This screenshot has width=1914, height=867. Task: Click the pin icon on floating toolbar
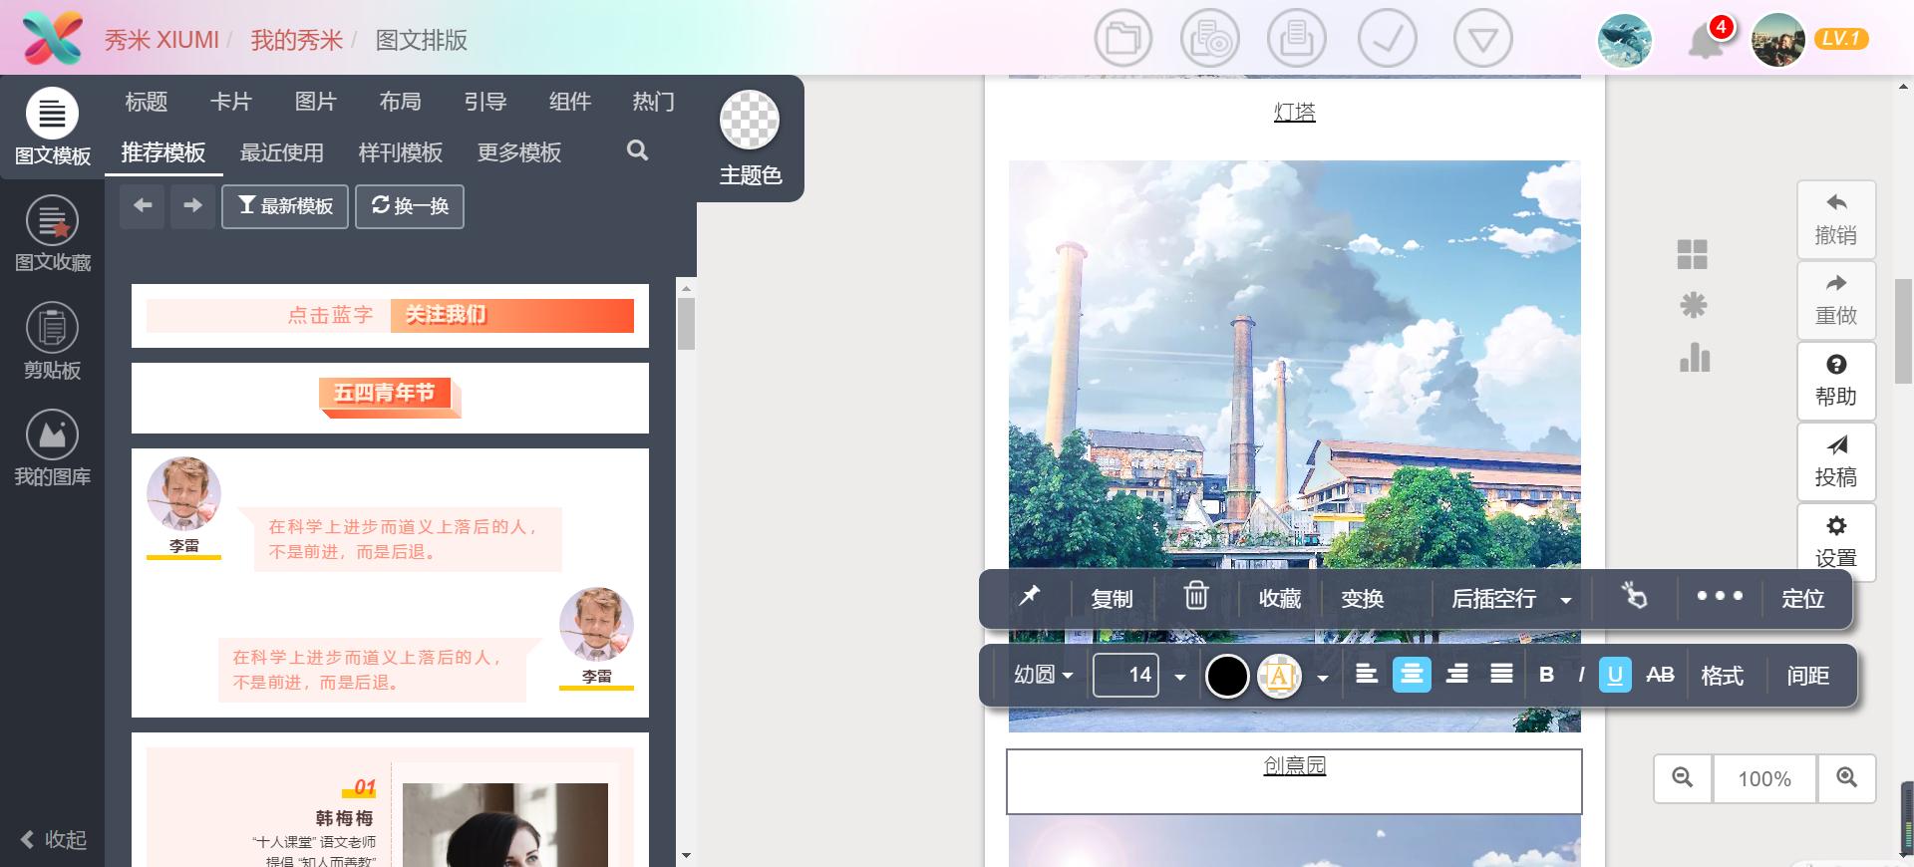coord(1029,597)
